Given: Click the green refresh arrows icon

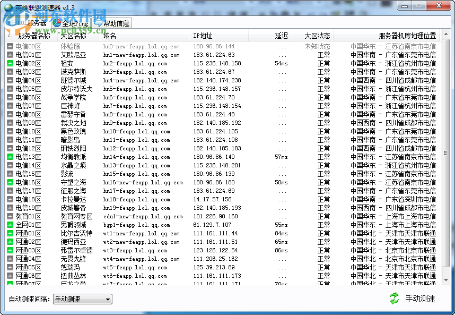Looking at the screenshot, I should pyautogui.click(x=394, y=299).
